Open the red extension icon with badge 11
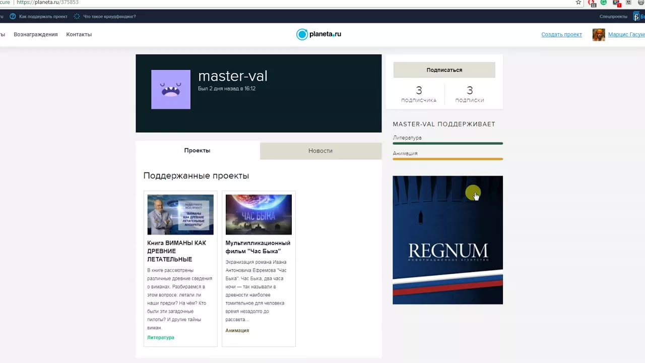 (592, 3)
